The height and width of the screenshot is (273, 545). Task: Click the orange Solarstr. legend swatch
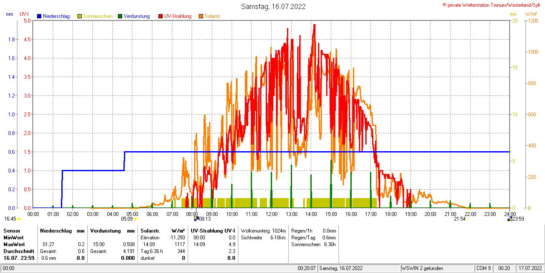click(201, 16)
